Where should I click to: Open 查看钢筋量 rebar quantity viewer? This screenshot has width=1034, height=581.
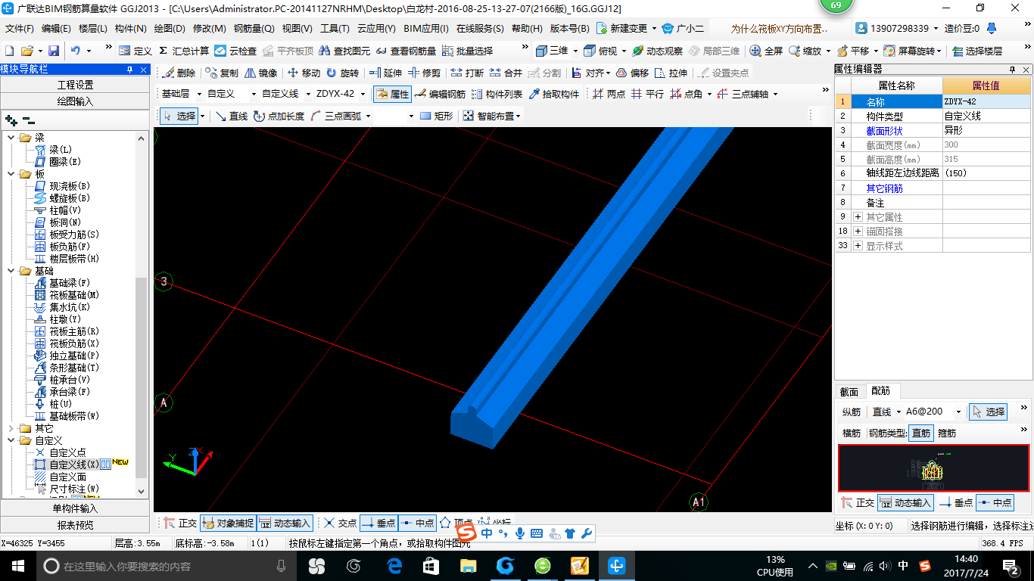coord(406,51)
